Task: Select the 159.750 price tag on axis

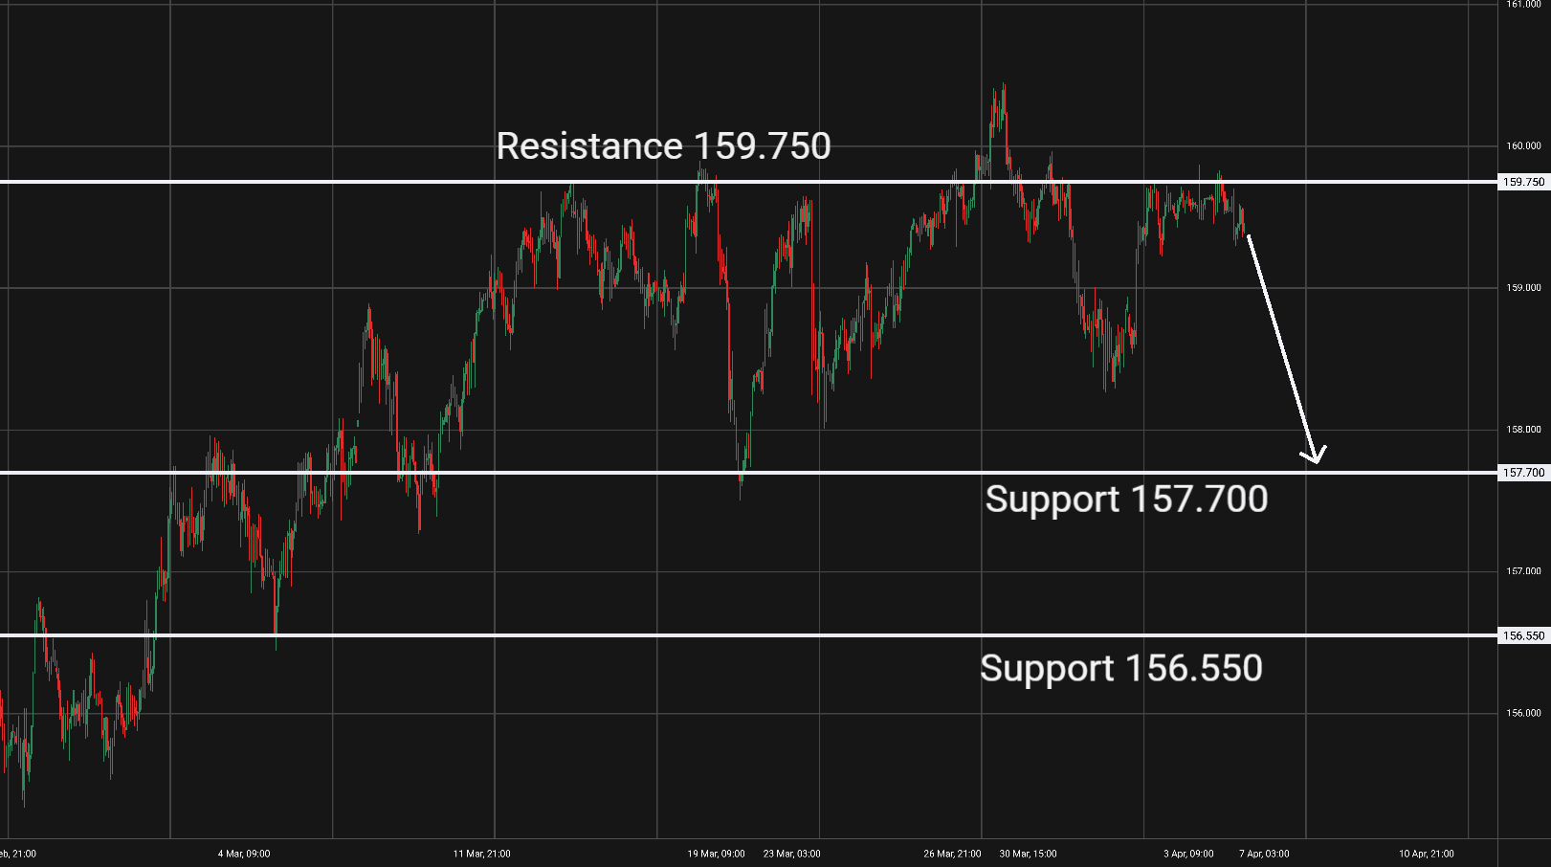Action: pyautogui.click(x=1523, y=182)
